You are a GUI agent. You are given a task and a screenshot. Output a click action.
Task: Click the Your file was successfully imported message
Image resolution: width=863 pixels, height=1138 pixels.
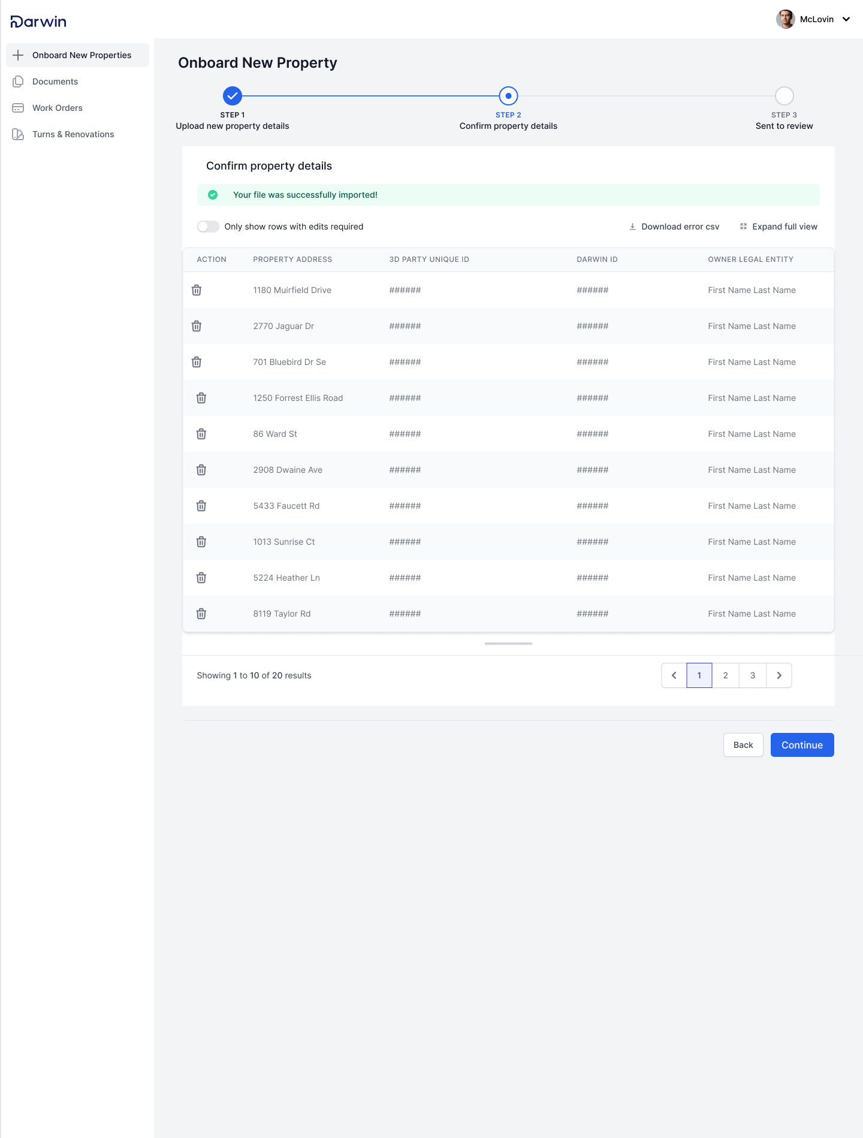(x=305, y=195)
